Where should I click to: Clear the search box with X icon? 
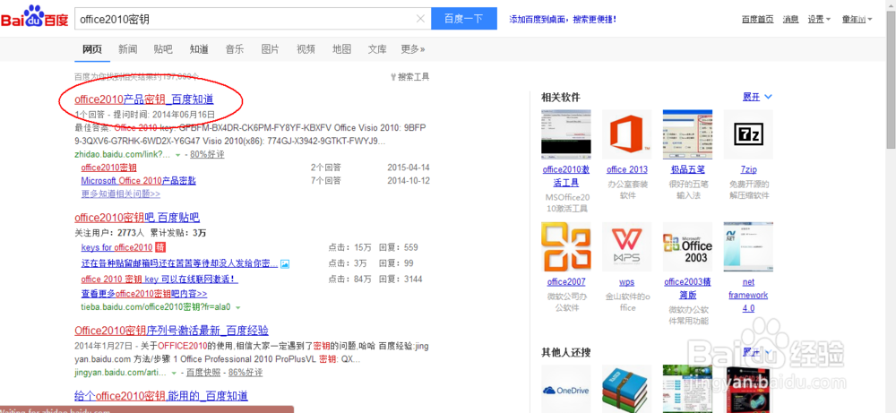coord(420,19)
